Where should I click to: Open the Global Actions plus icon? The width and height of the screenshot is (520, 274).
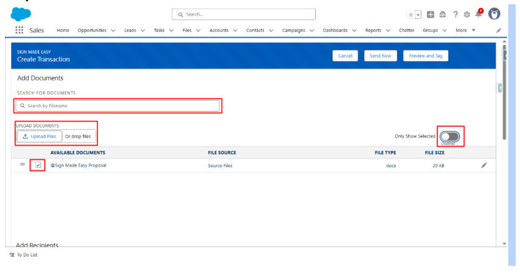(x=431, y=14)
